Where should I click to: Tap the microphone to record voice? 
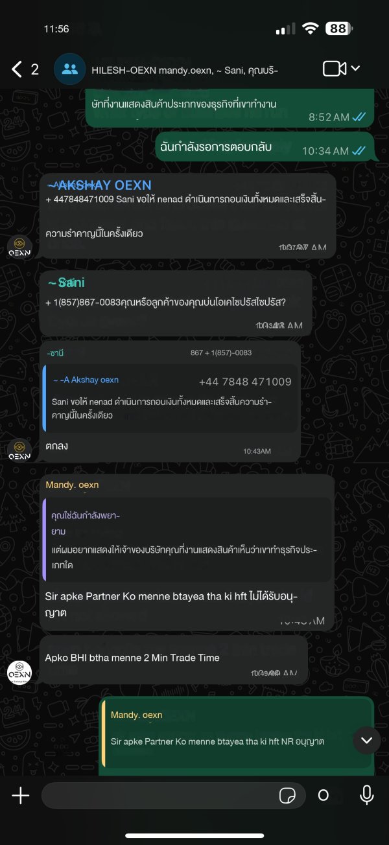point(366,795)
